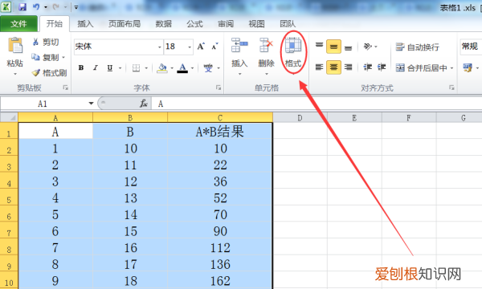The image size is (482, 289).
Task: Apply fill color with the paint bucket
Action: (x=162, y=68)
